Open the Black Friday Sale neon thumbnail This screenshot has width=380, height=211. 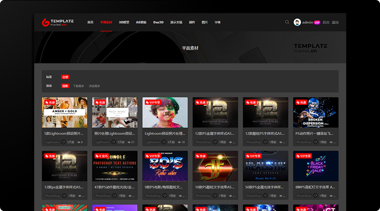316,166
